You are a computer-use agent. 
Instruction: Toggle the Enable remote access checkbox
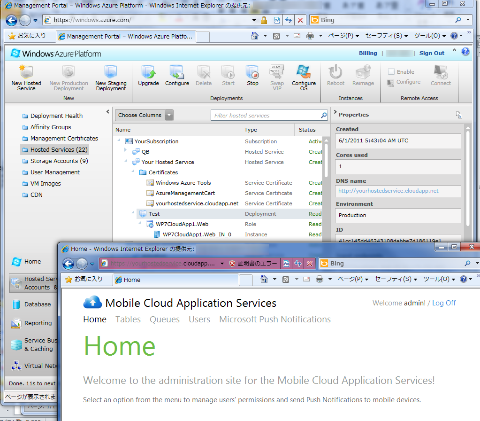point(391,72)
